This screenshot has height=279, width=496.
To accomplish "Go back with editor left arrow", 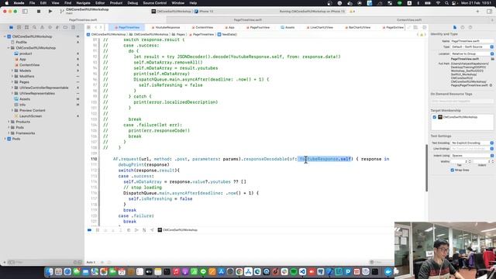I will [96, 28].
